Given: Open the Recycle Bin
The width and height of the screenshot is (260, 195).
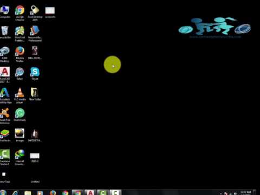Looking at the screenshot, I should (x=5, y=32).
